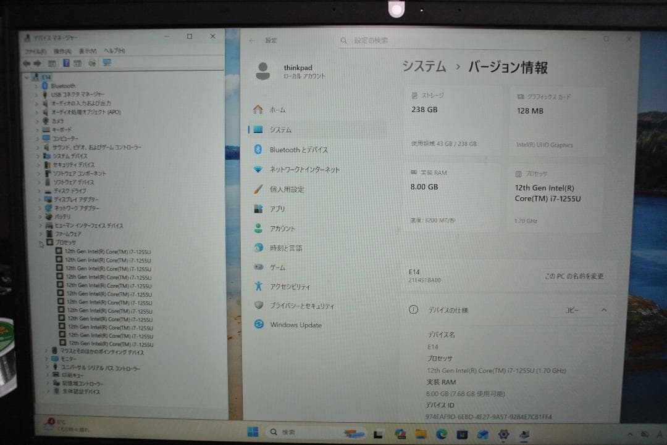This screenshot has height=445, width=667.
Task: Expand the ディスク ドライブ chevron
Action: pyautogui.click(x=40, y=191)
